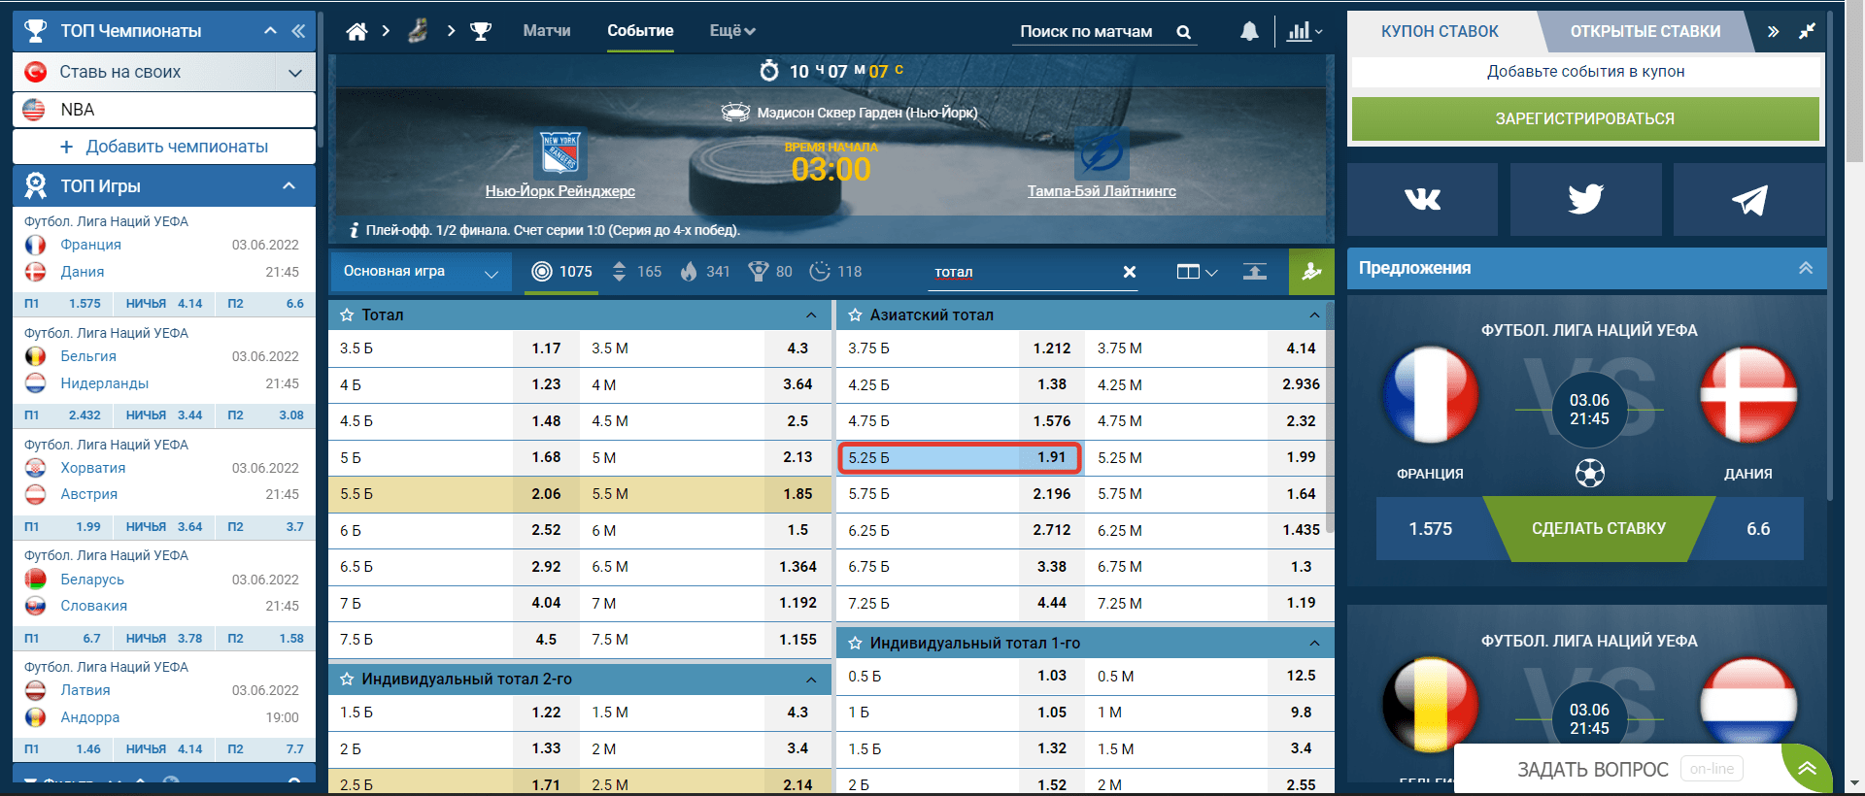
Task: Open the Telegram social link
Action: click(x=1749, y=199)
